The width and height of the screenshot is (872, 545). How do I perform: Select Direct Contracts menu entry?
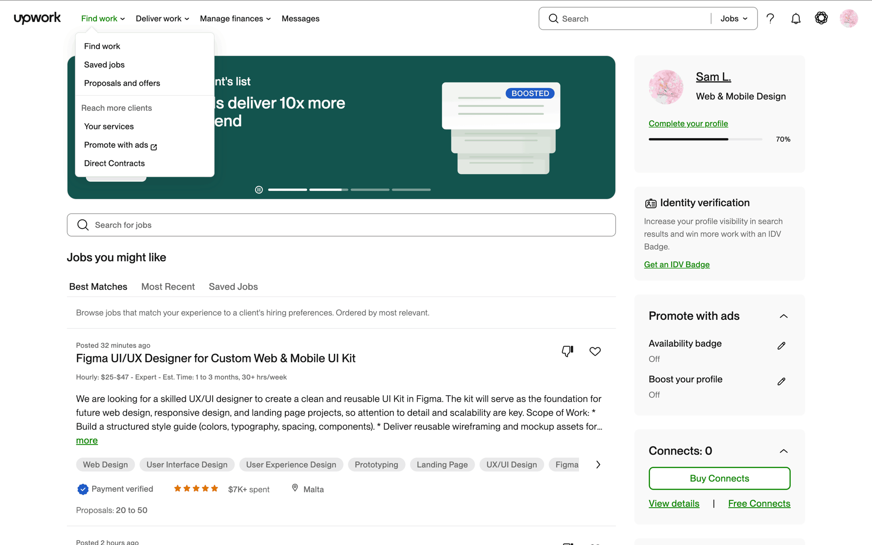click(x=114, y=163)
